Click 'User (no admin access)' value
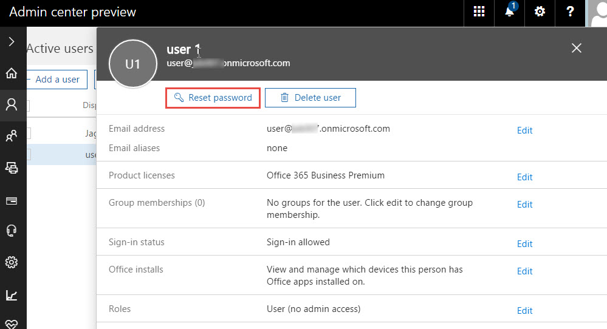 (314, 309)
